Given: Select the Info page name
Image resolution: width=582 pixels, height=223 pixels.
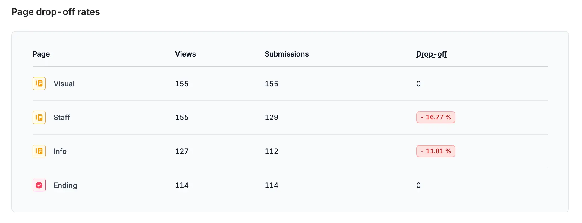Looking at the screenshot, I should [x=60, y=151].
